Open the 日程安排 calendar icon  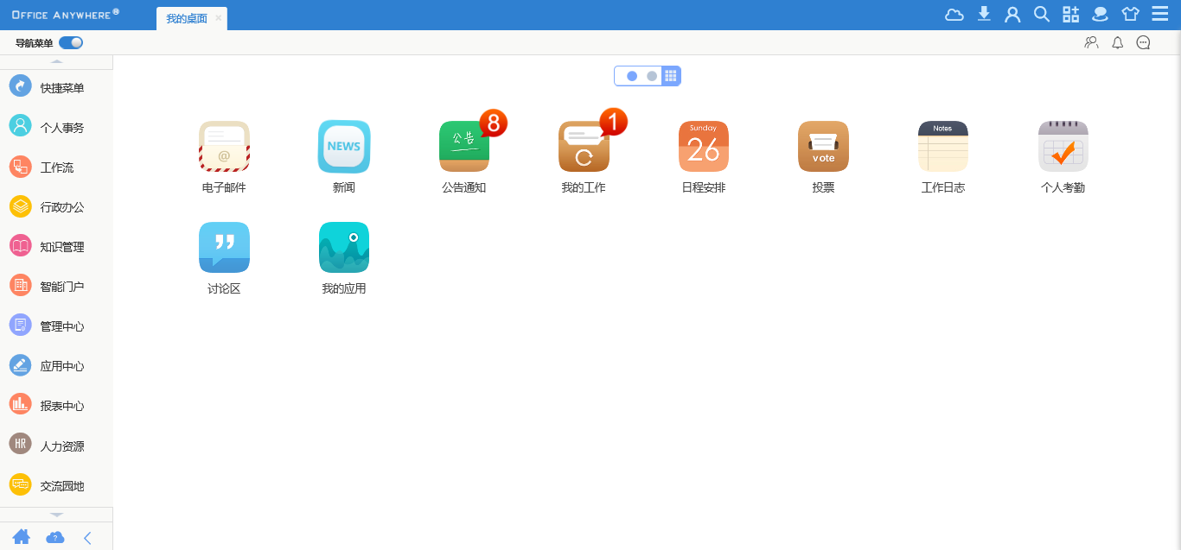point(703,147)
